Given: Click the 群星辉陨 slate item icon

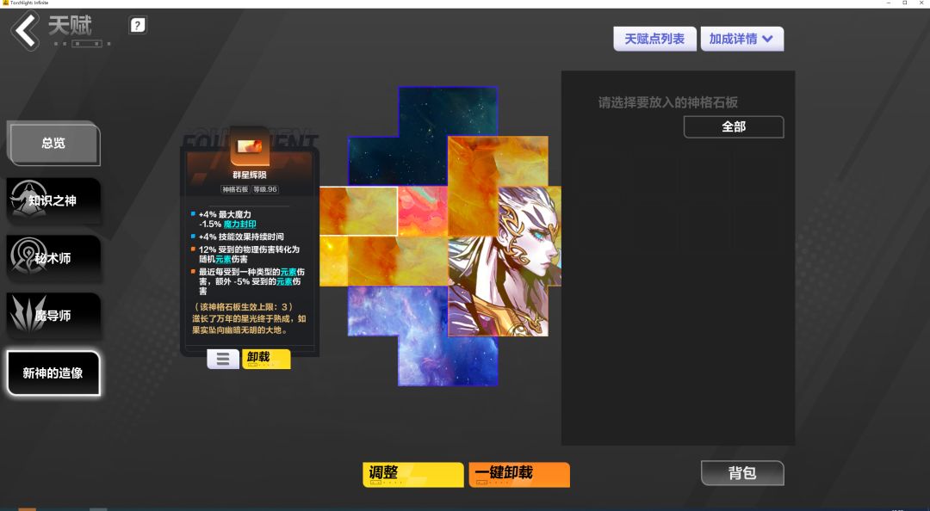Looking at the screenshot, I should point(250,147).
